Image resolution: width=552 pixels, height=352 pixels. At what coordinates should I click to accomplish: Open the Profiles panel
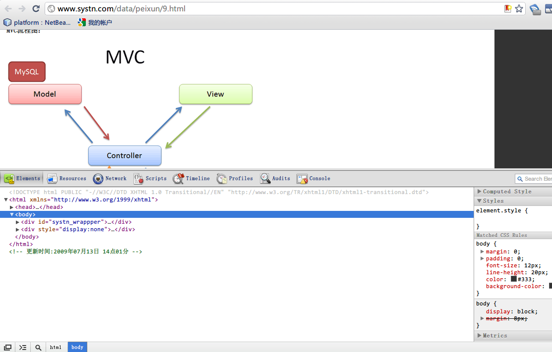(x=235, y=179)
